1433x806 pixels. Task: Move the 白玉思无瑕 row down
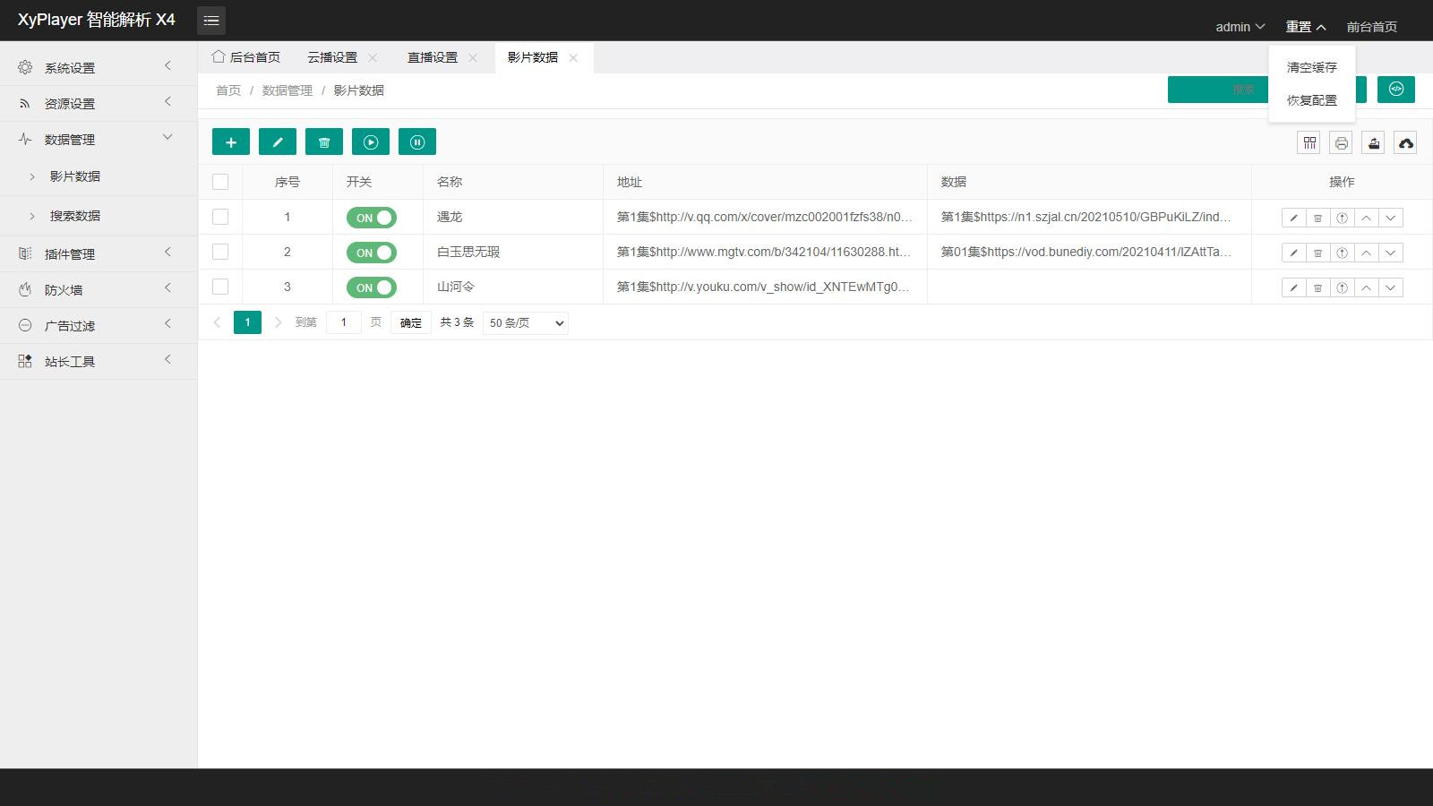(x=1391, y=253)
